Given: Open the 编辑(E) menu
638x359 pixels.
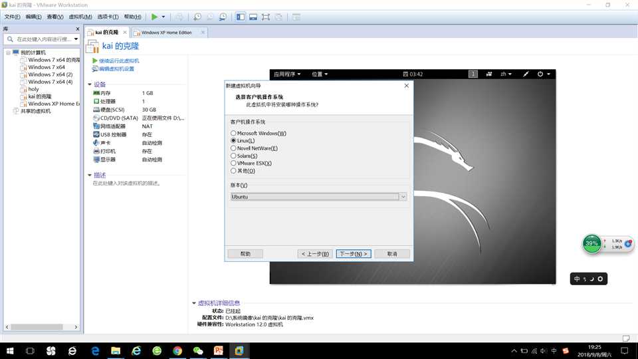Looking at the screenshot, I should (x=33, y=17).
